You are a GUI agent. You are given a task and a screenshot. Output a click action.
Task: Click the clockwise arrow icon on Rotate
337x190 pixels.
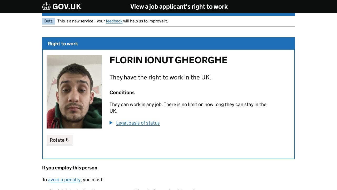[68, 140]
